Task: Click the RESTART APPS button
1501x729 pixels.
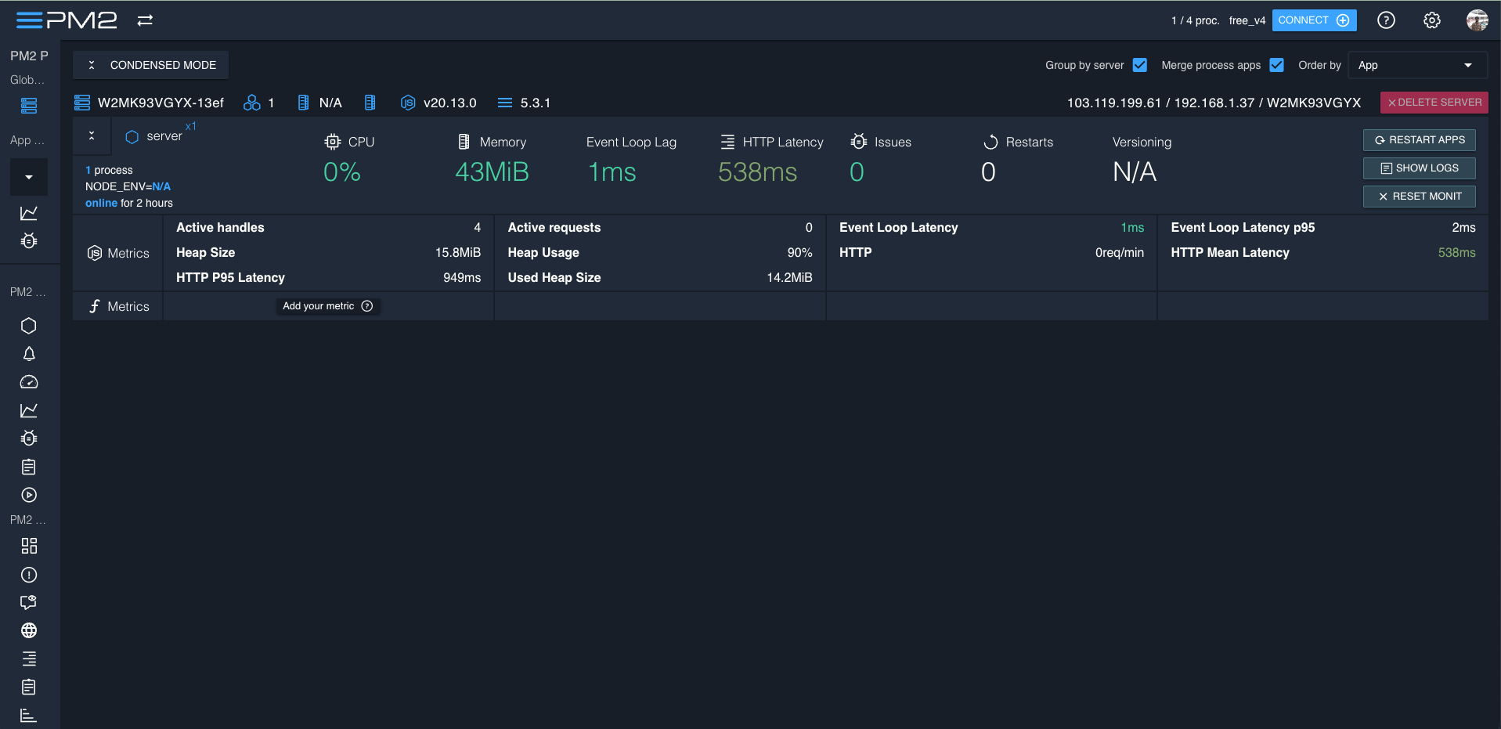Action: pyautogui.click(x=1420, y=140)
